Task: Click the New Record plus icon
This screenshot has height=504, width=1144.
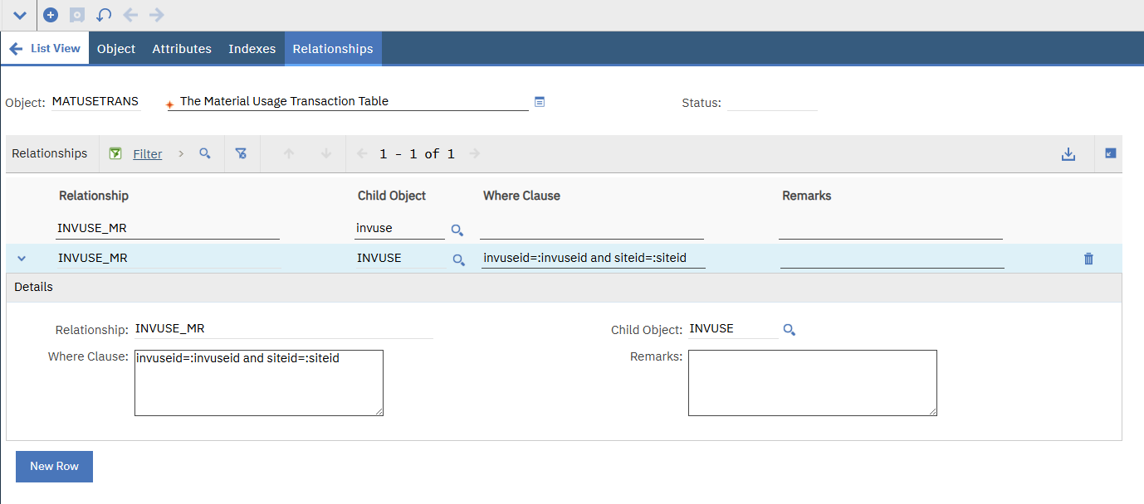Action: click(51, 15)
